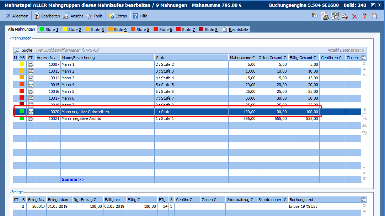Switch to the Stufe 4 tab
Viewport: 385px width, 216px height.
pyautogui.click(x=117, y=30)
